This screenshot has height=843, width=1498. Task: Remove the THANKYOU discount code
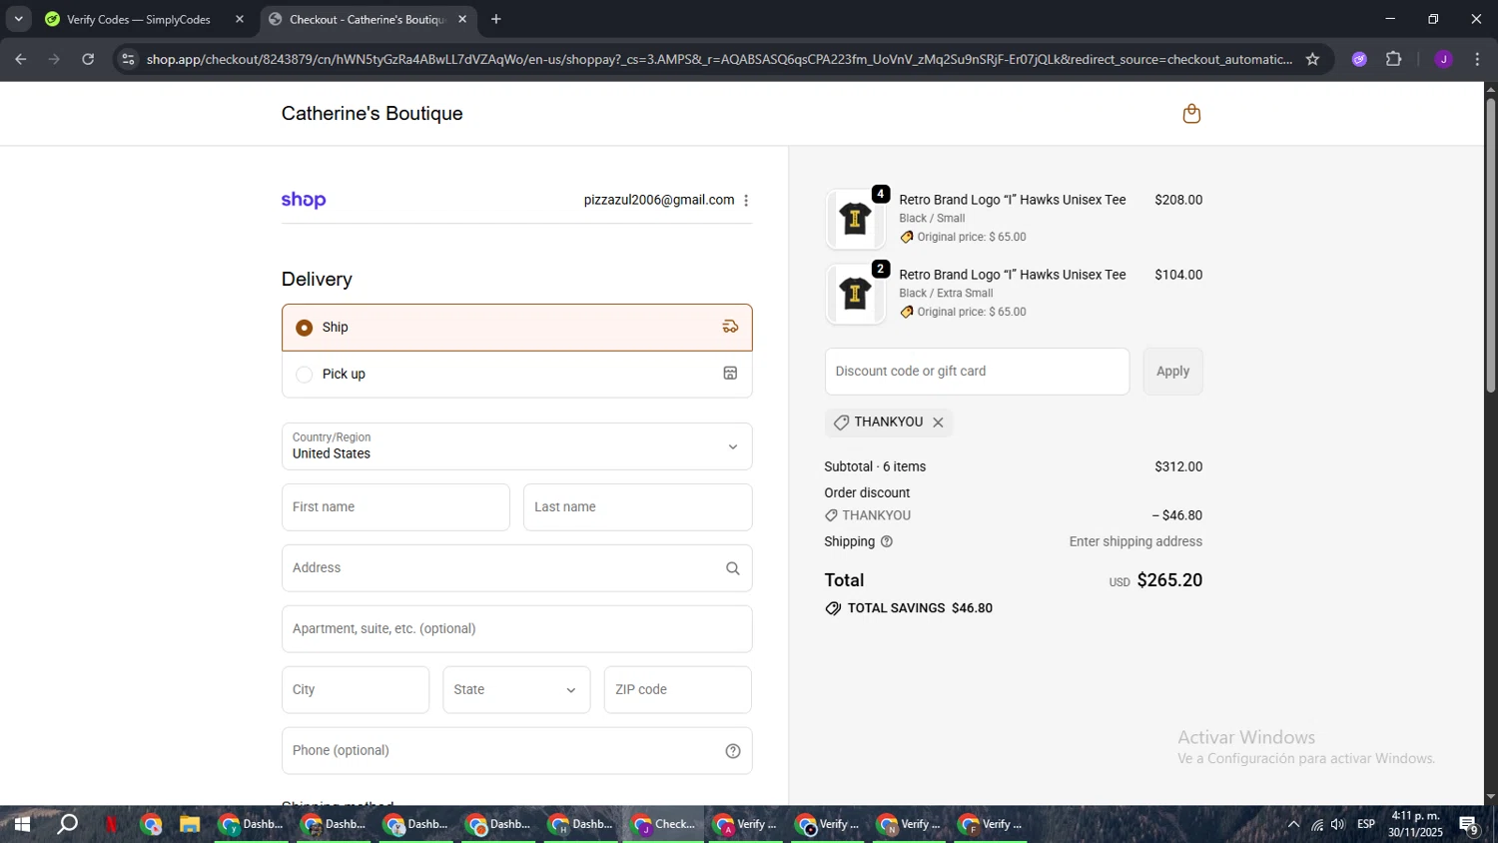[x=938, y=422]
